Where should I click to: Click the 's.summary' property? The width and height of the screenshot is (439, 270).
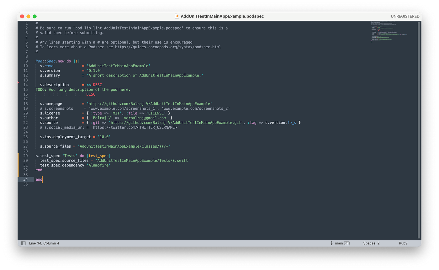point(50,75)
